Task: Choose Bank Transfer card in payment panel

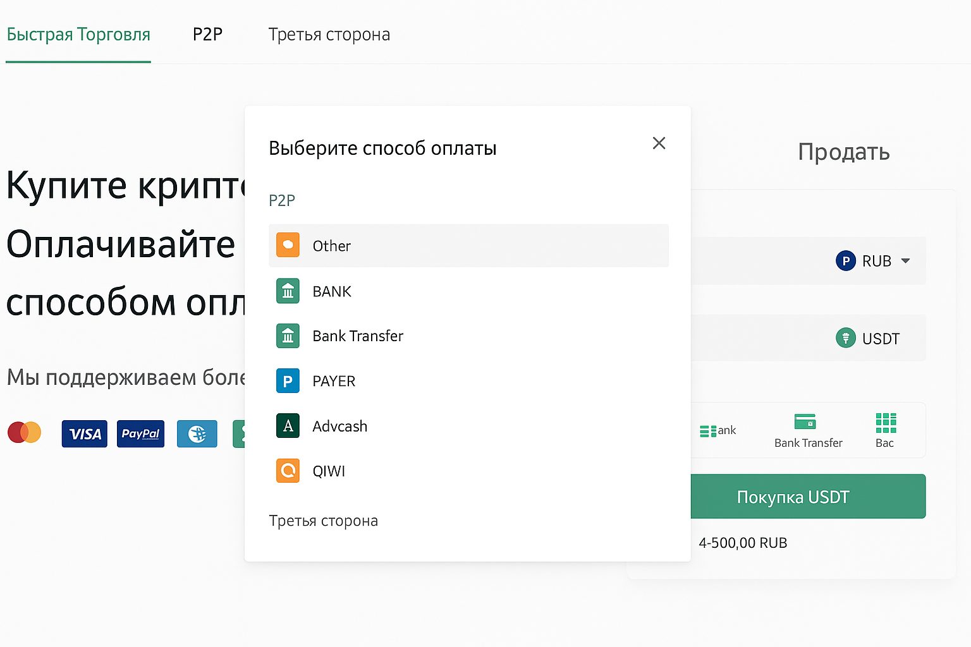Action: pos(808,430)
